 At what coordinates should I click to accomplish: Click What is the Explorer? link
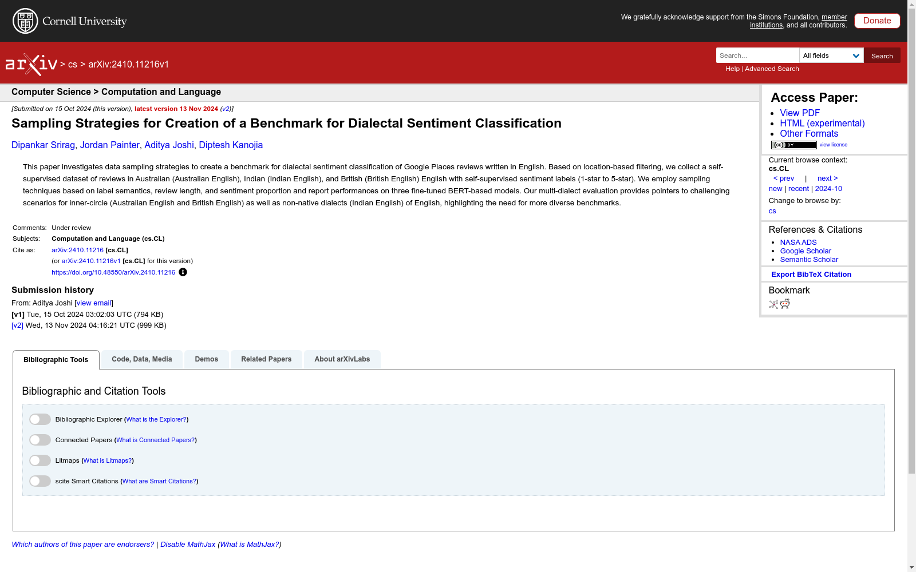point(156,419)
